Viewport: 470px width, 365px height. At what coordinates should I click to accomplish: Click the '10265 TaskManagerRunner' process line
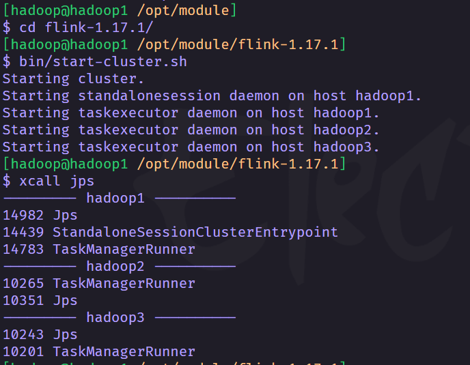pyautogui.click(x=99, y=284)
